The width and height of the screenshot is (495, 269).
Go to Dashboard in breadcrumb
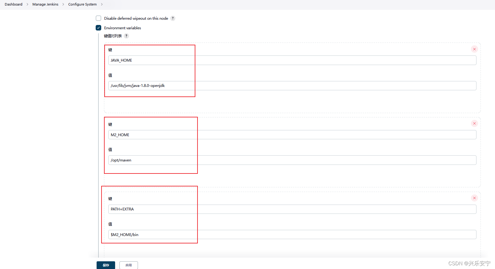14,4
